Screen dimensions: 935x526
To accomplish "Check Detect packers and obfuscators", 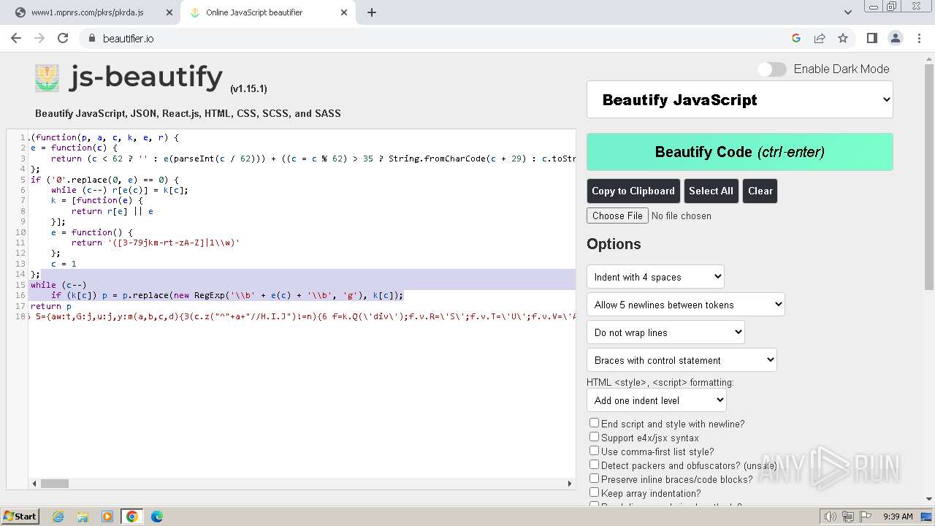I will click(594, 465).
